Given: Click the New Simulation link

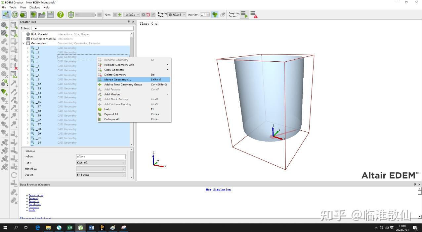Looking at the screenshot, I should [x=218, y=190].
